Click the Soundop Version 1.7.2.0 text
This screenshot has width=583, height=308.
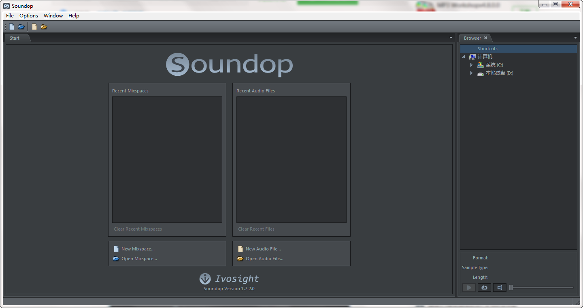coord(229,289)
